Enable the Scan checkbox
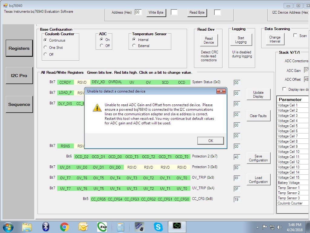 295,35
